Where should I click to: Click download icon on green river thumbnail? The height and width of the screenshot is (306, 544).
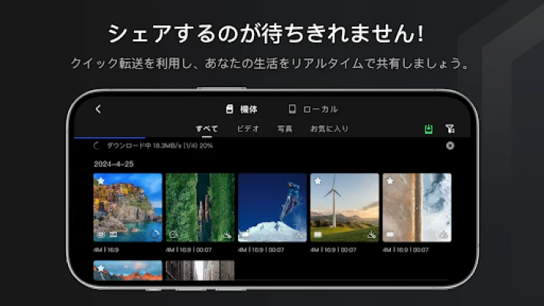pos(226,235)
